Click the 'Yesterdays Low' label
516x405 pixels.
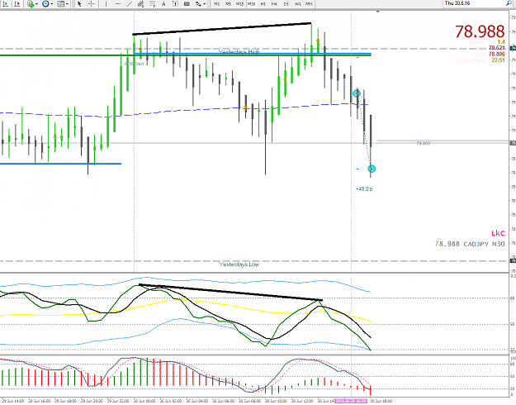tap(239, 264)
